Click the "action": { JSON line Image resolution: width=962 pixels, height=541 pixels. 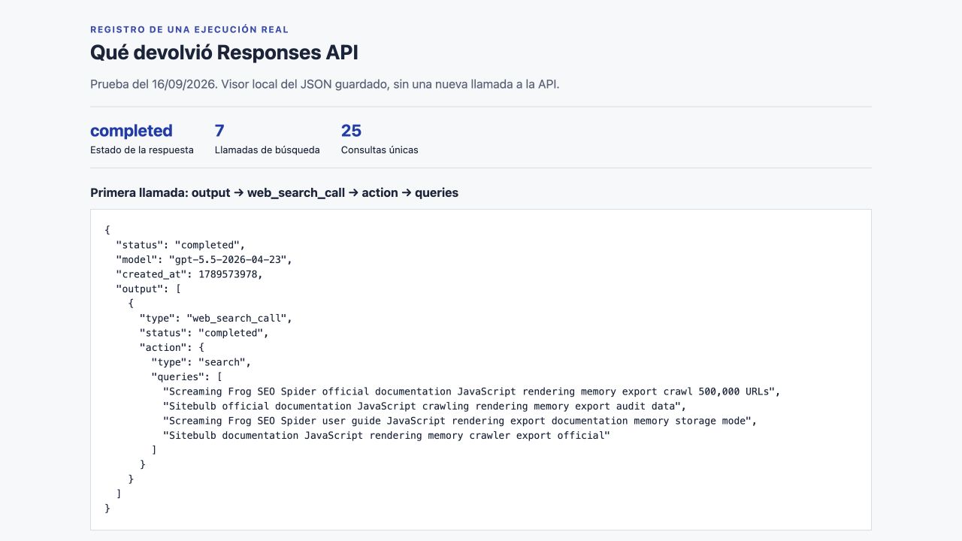[x=171, y=347]
